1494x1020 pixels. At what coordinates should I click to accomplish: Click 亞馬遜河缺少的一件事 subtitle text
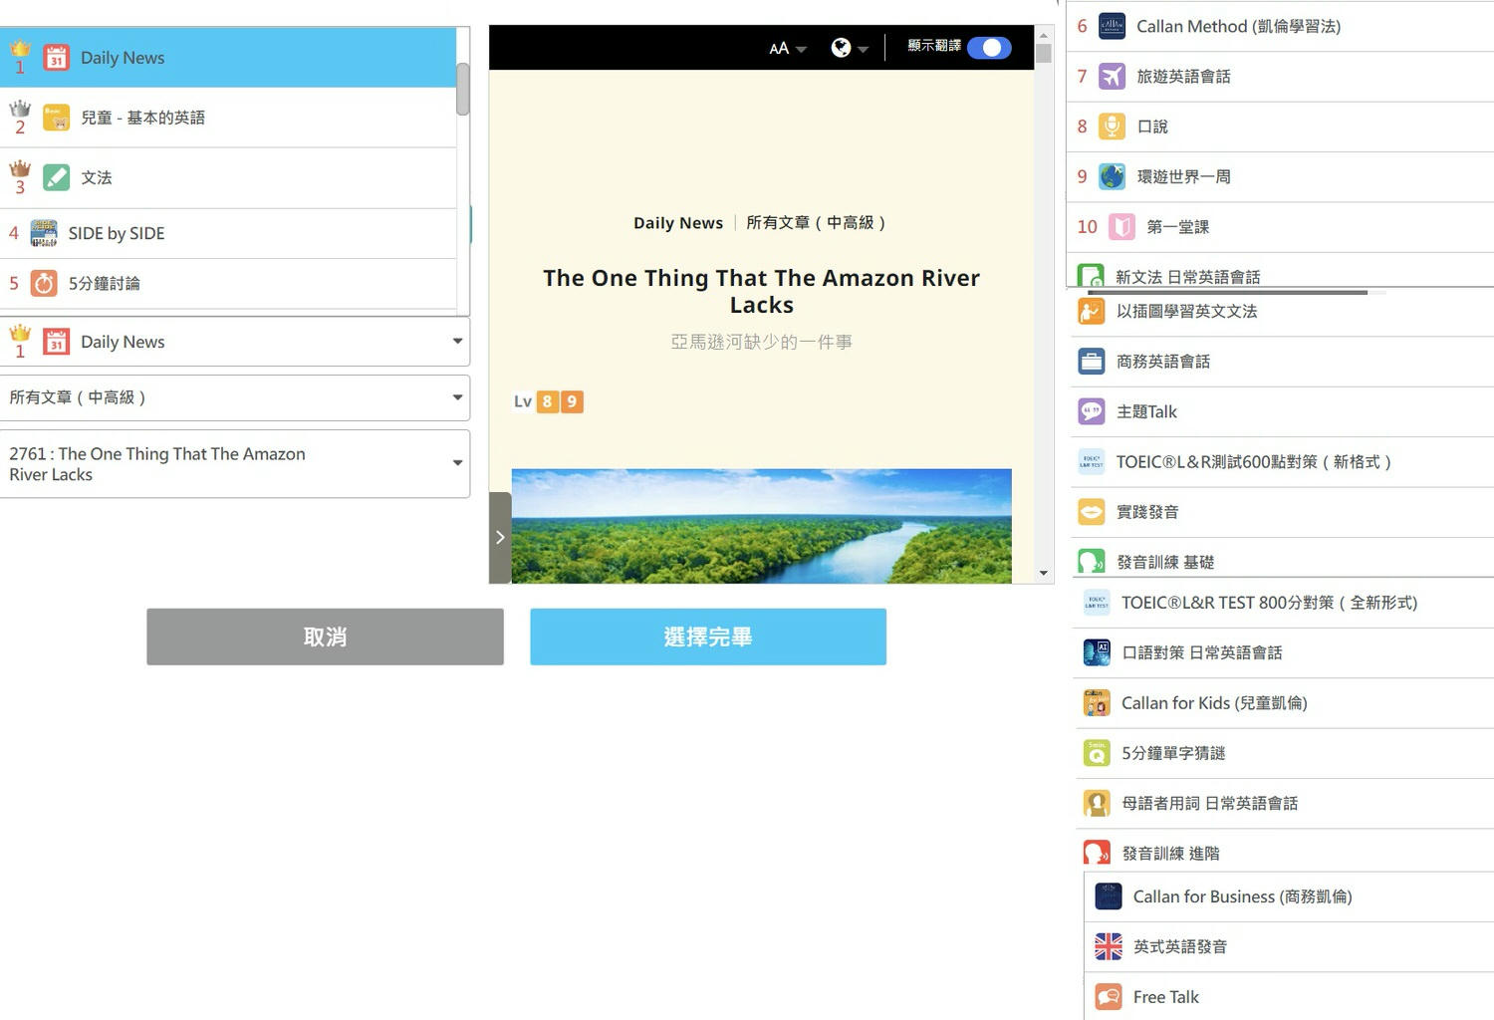[x=762, y=342]
